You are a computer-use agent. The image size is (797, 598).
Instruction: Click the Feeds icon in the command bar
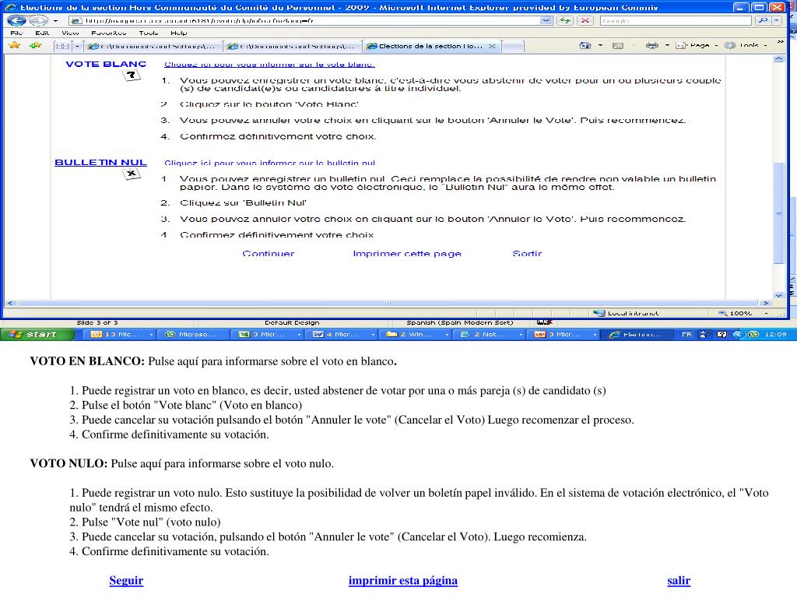[617, 45]
